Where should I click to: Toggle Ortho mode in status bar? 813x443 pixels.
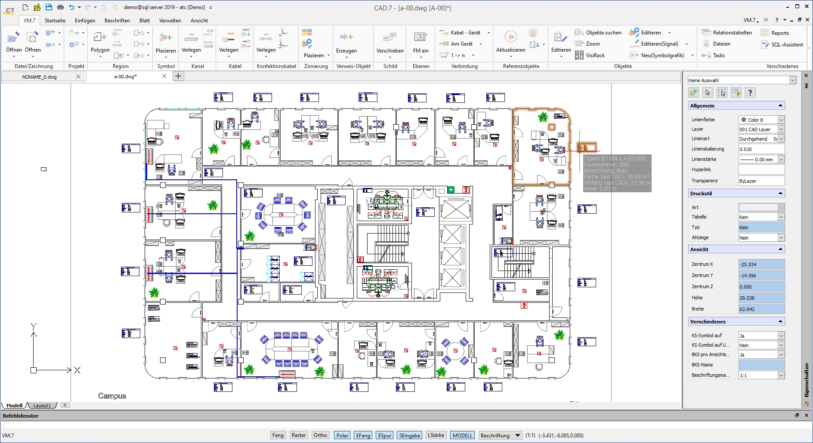point(320,435)
